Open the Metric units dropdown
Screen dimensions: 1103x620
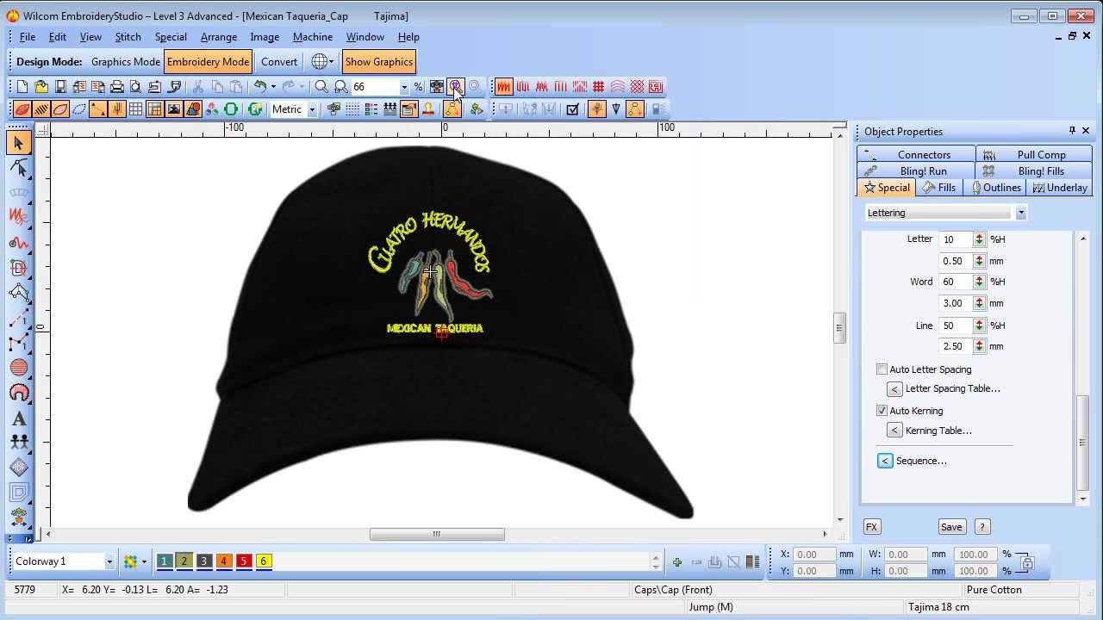294,109
